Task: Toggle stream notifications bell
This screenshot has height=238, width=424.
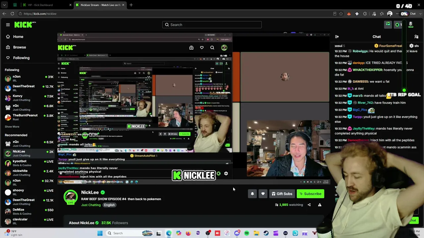Action: click(252, 194)
